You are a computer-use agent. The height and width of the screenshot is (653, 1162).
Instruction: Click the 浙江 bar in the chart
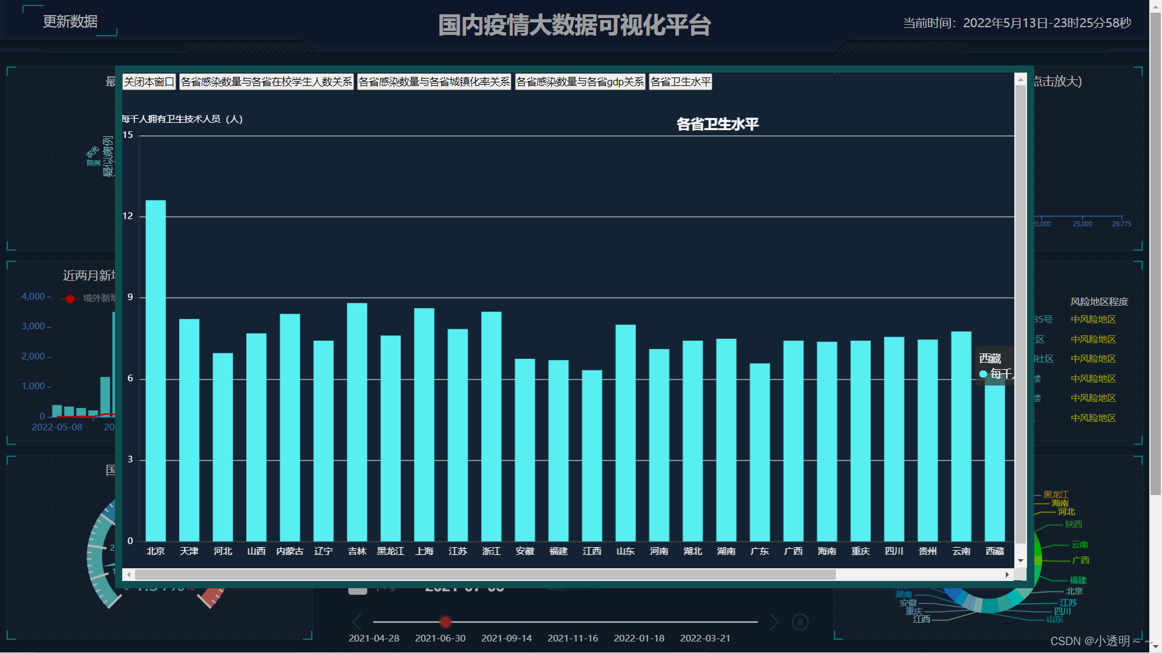pyautogui.click(x=491, y=426)
